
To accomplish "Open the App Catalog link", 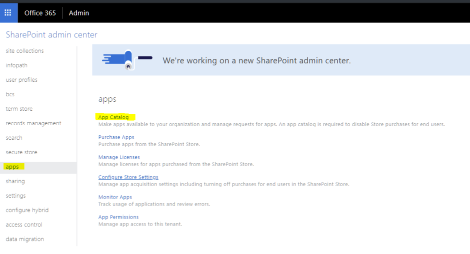I will [x=113, y=117].
